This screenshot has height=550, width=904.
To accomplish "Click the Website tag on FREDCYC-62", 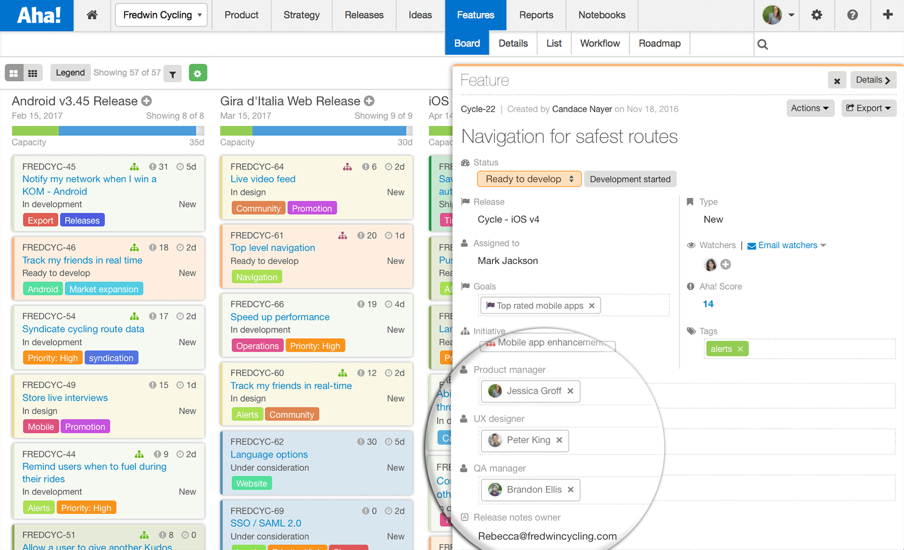I will tap(252, 484).
